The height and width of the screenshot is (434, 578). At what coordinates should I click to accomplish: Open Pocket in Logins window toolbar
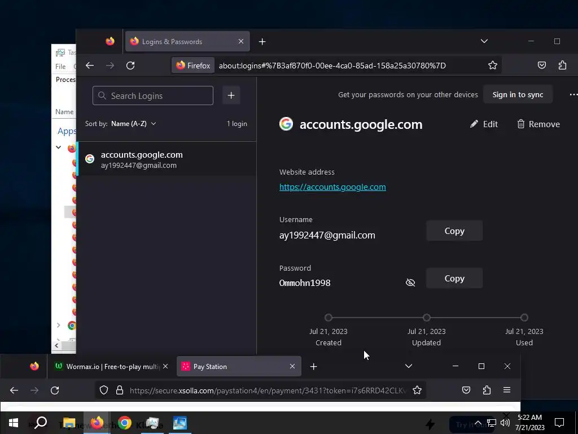pos(541,66)
